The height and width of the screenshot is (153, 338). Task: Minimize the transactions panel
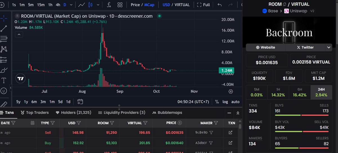[x=229, y=113]
